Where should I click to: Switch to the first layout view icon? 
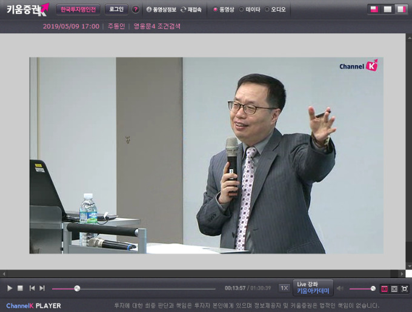tap(374, 9)
